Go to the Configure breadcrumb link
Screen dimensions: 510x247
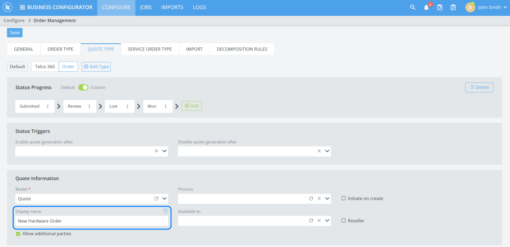tap(14, 20)
